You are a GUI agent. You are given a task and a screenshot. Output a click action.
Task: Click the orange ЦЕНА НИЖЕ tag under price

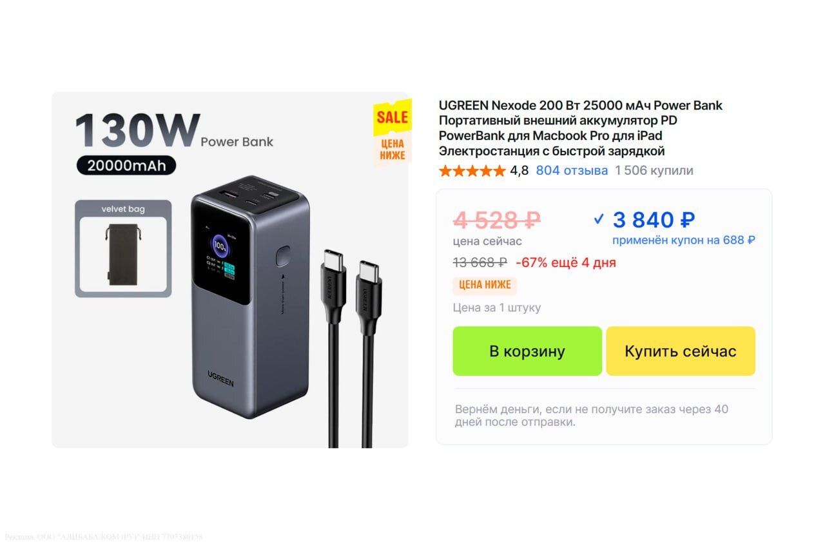pos(485,285)
